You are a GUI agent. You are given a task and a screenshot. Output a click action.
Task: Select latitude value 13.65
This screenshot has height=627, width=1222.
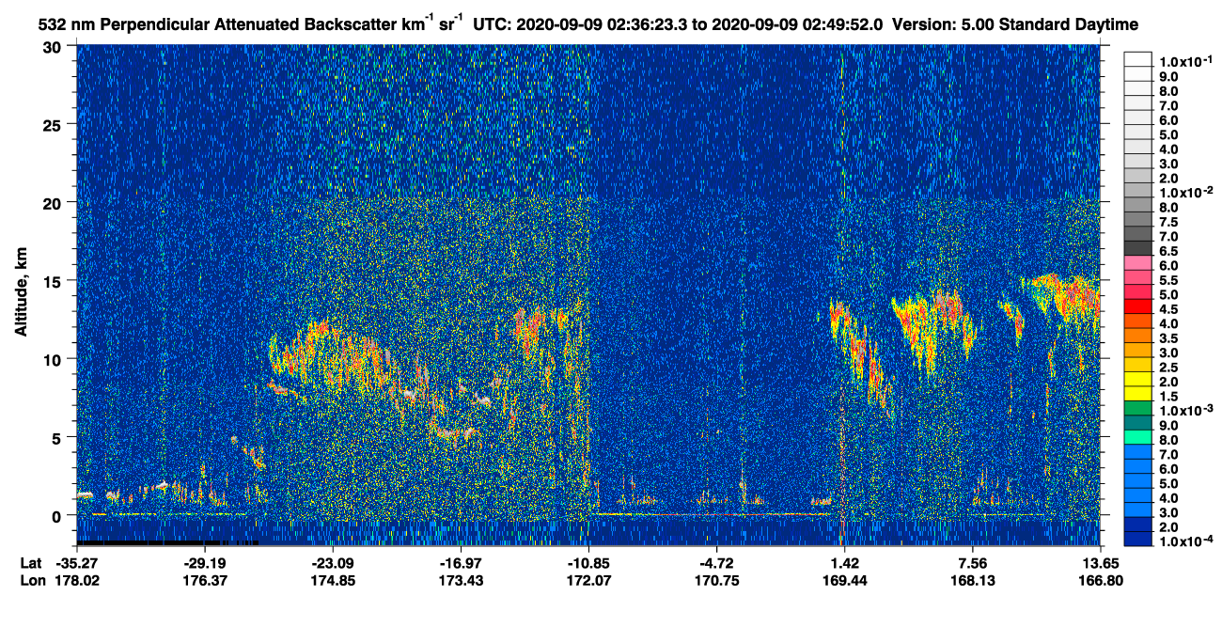[x=1101, y=563]
